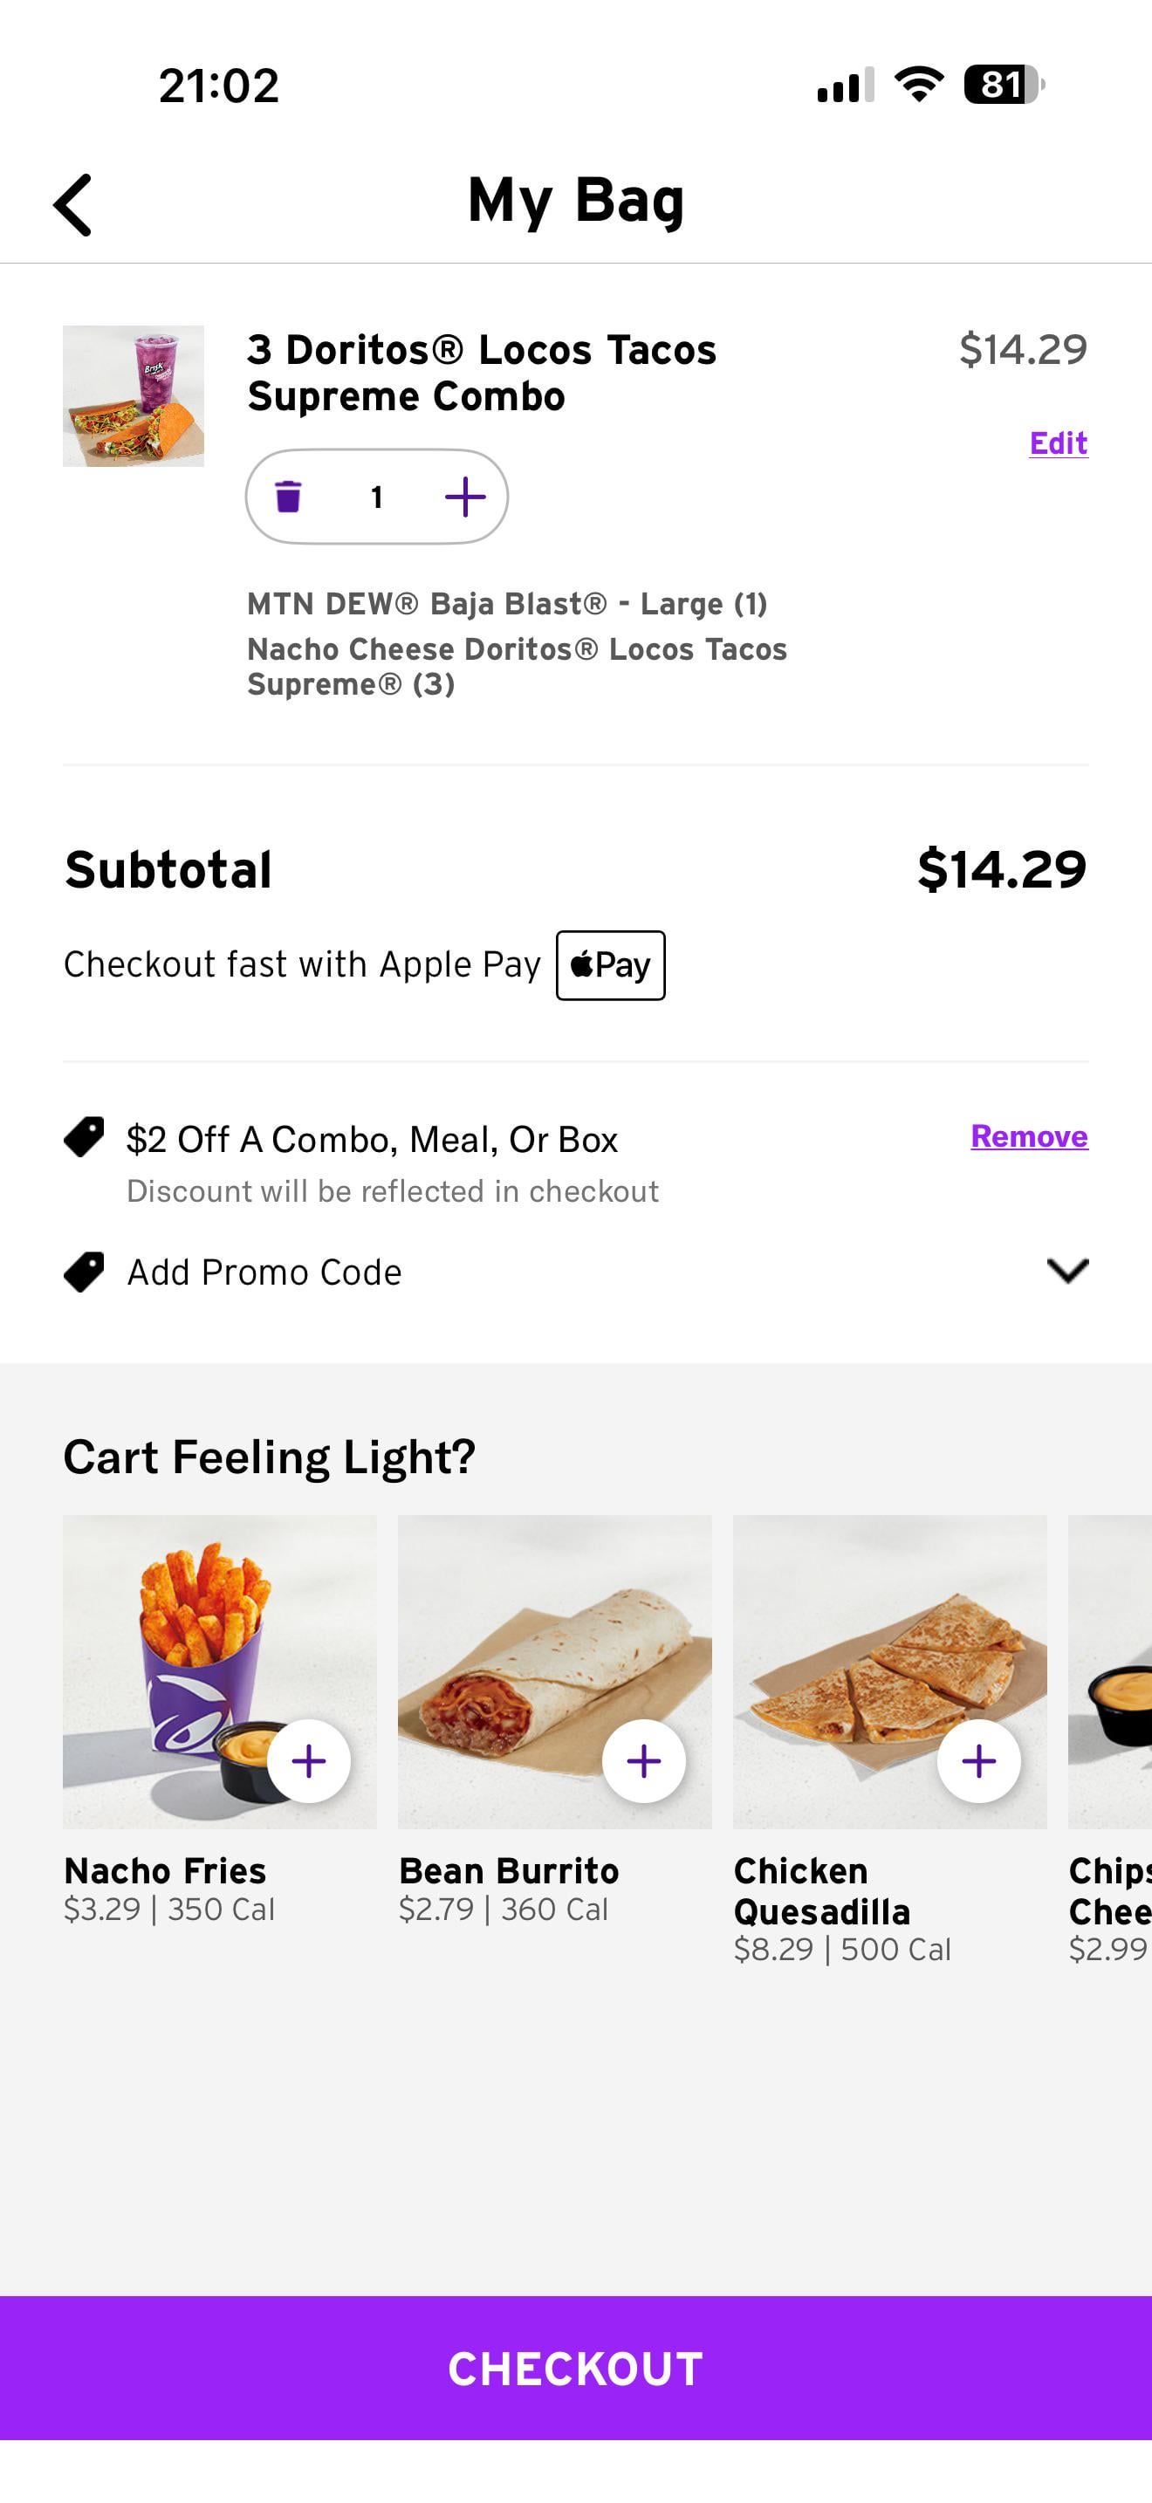
Task: Tap the $2 Off offer tag icon
Action: point(85,1137)
